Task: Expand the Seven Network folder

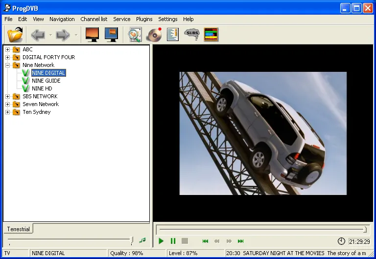Action: coord(8,105)
